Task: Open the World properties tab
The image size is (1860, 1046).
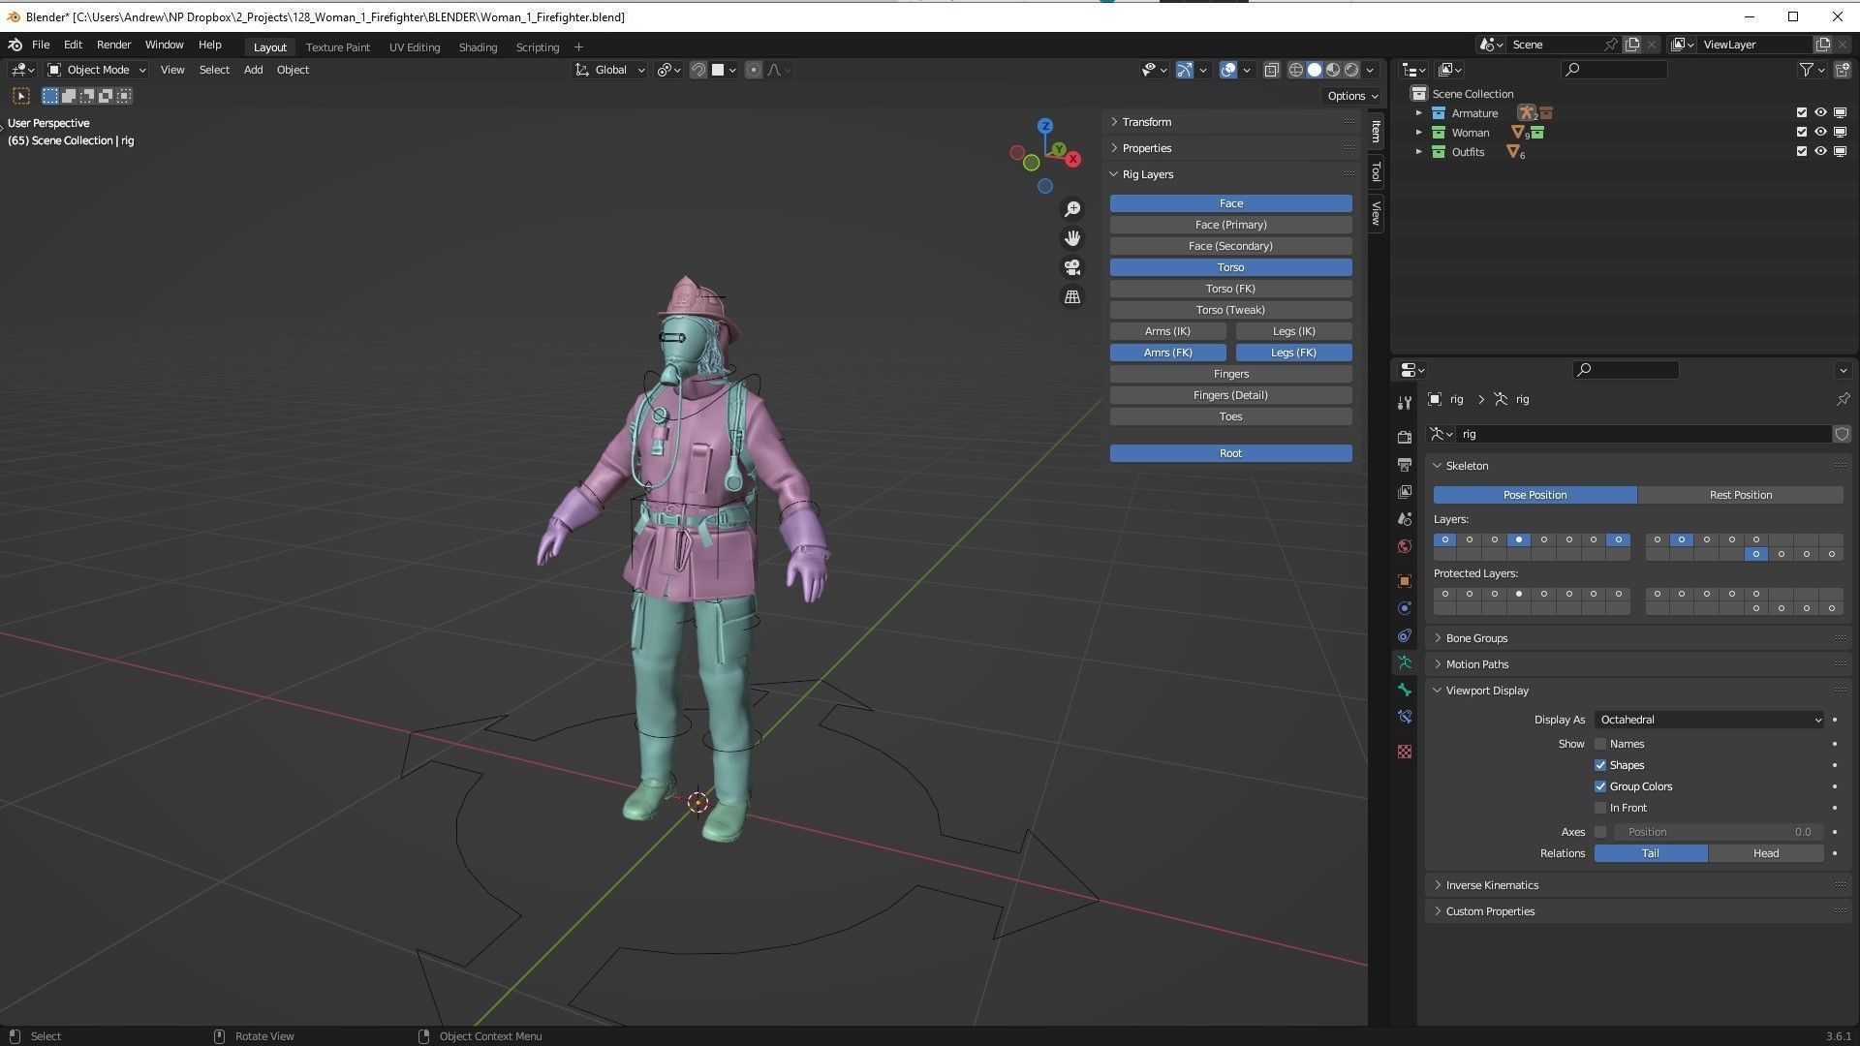Action: click(x=1405, y=546)
